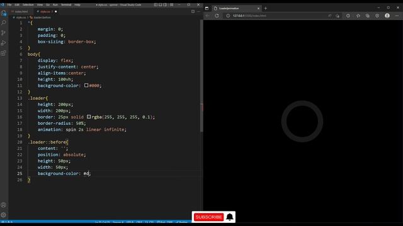Open the File menu
The width and height of the screenshot is (403, 226).
pyautogui.click(x=9, y=4)
